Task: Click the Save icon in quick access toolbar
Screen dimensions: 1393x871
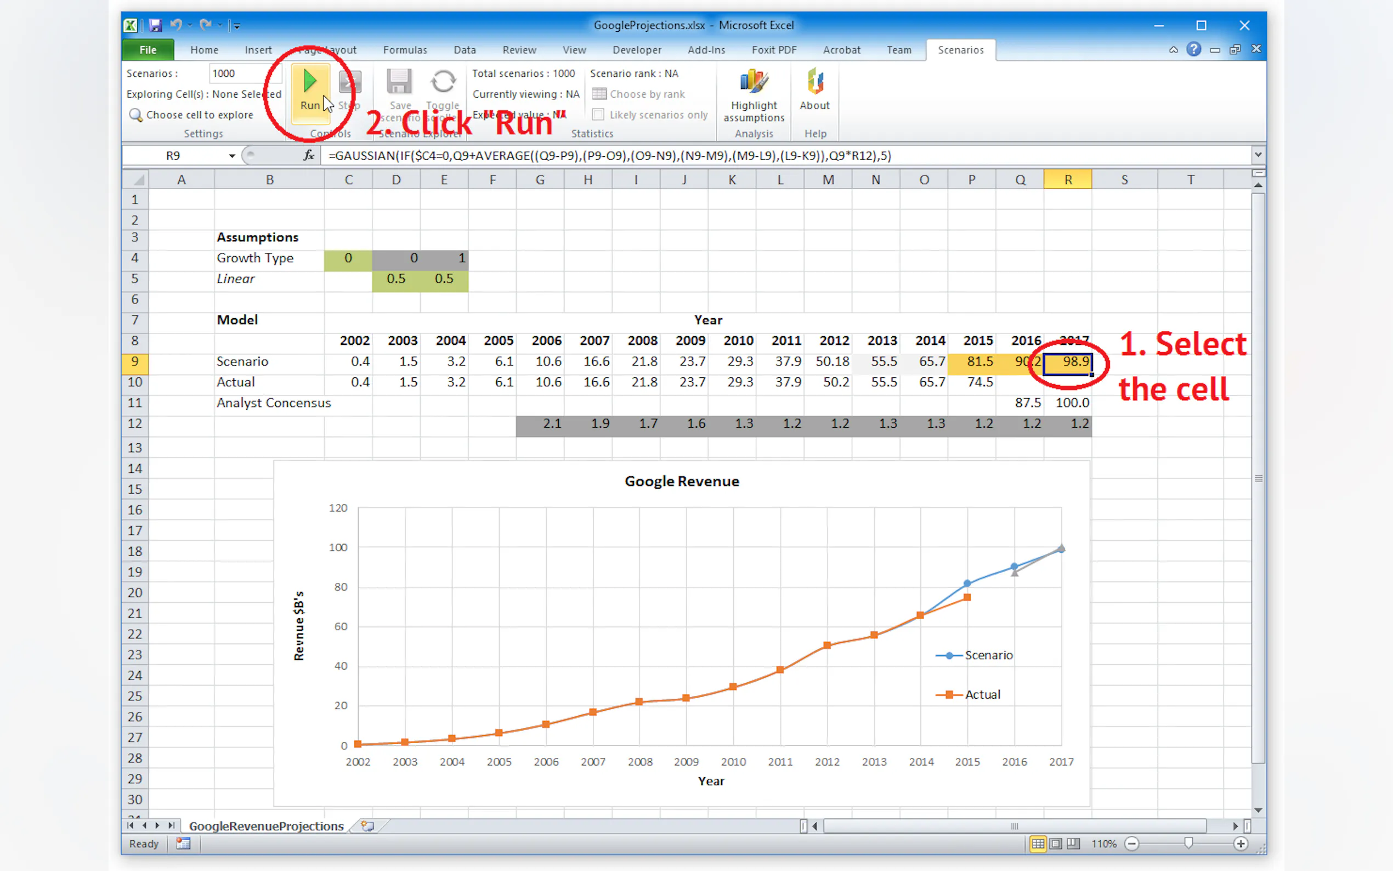Action: (x=155, y=25)
